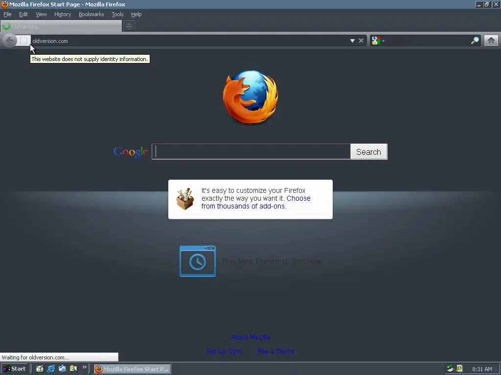Open the File menu
The height and width of the screenshot is (375, 501).
click(x=7, y=14)
